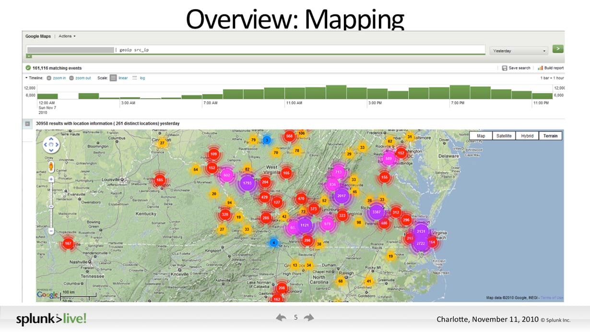
Task: Click the red 208 cluster marker
Action: pos(282,288)
